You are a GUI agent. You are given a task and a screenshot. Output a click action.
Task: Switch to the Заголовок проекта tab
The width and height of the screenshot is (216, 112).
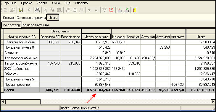pos(31,18)
